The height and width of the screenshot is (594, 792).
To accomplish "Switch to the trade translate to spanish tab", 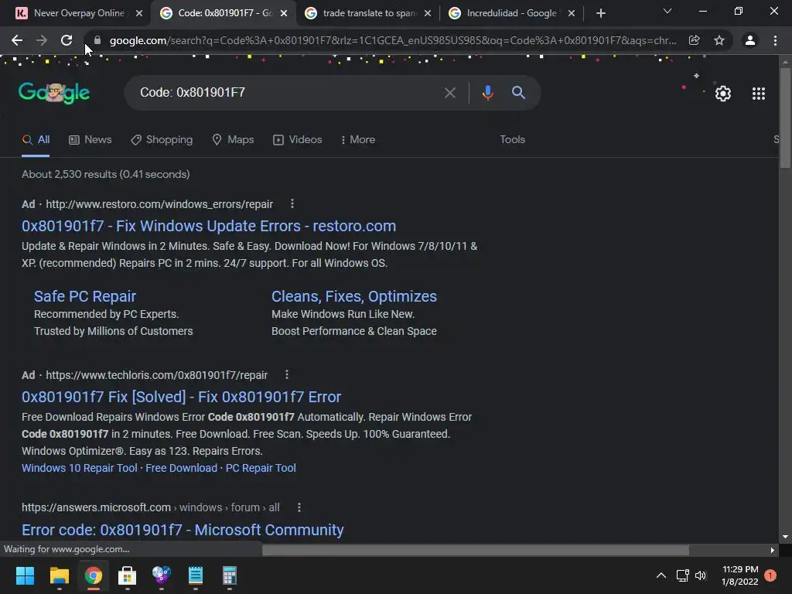I will click(368, 13).
